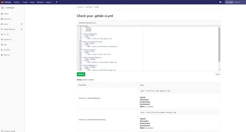Click 'When: on_success' under Code Quality row
246x132 pixels.
[147, 107]
